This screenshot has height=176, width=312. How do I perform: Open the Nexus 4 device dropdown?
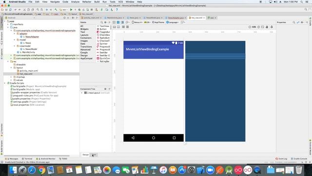(x=137, y=22)
